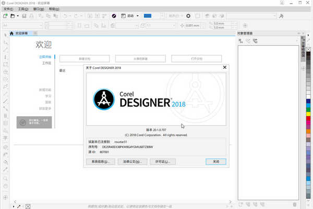Click the middle welcome button, 从模板新建
Screen dimensions: 313x209
pos(140,58)
